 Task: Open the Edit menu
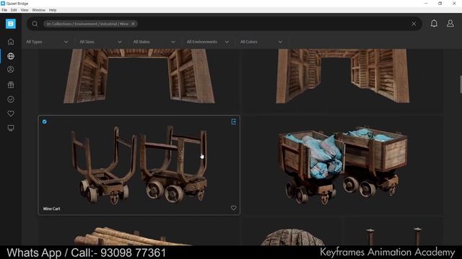click(x=14, y=10)
